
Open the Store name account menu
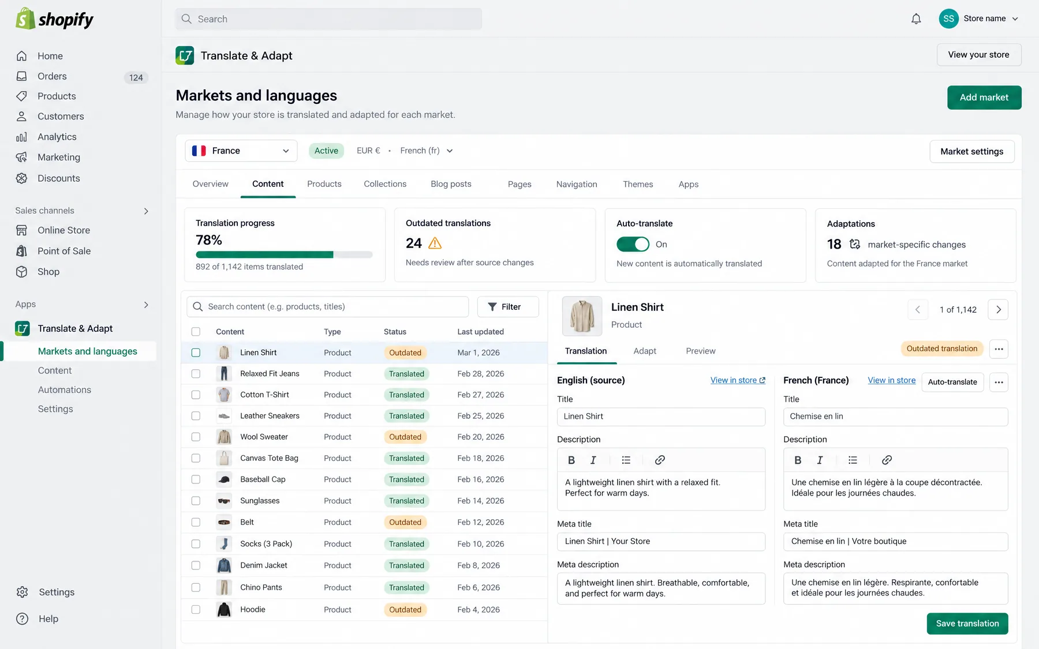coord(980,18)
